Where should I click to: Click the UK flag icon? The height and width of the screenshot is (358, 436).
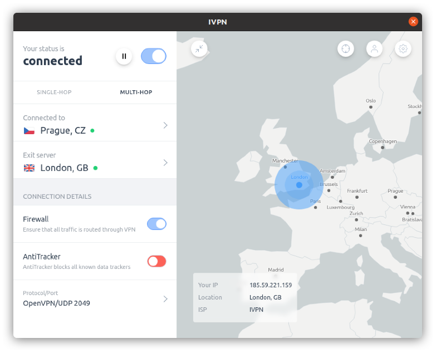29,168
